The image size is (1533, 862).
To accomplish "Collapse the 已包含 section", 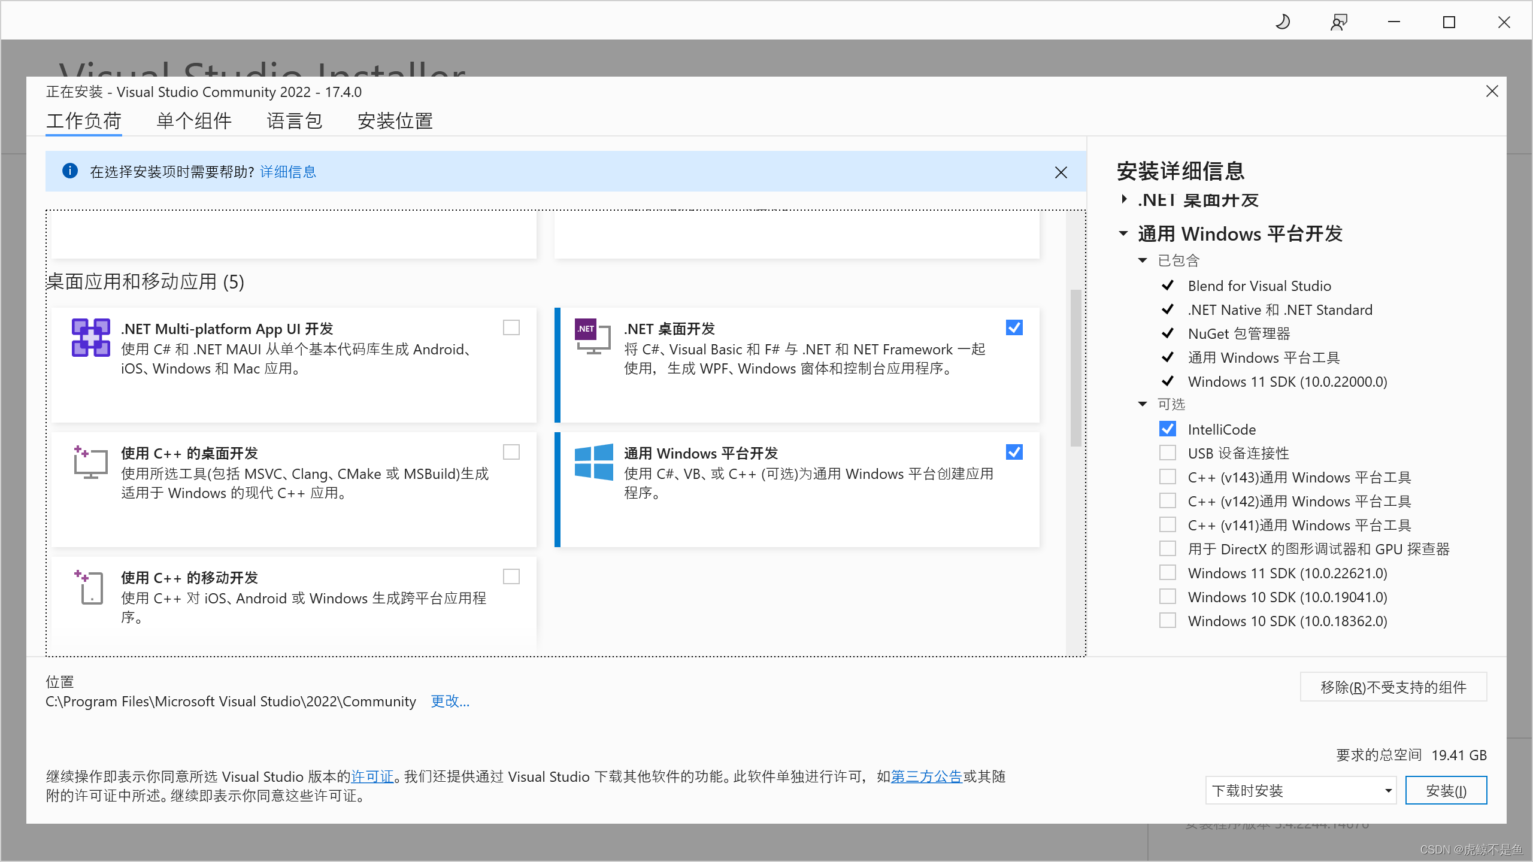I will click(x=1143, y=260).
